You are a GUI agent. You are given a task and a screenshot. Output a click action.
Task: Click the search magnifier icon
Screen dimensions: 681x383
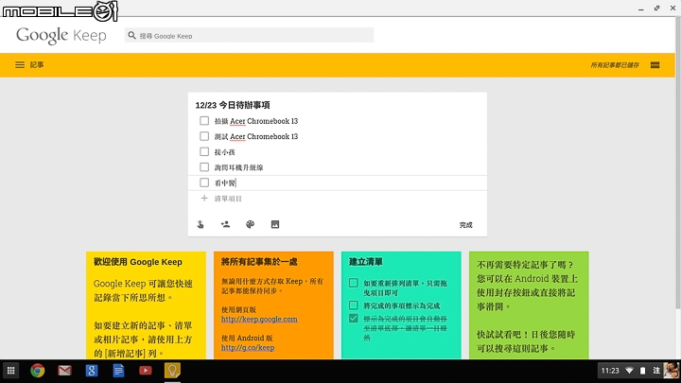tap(132, 35)
